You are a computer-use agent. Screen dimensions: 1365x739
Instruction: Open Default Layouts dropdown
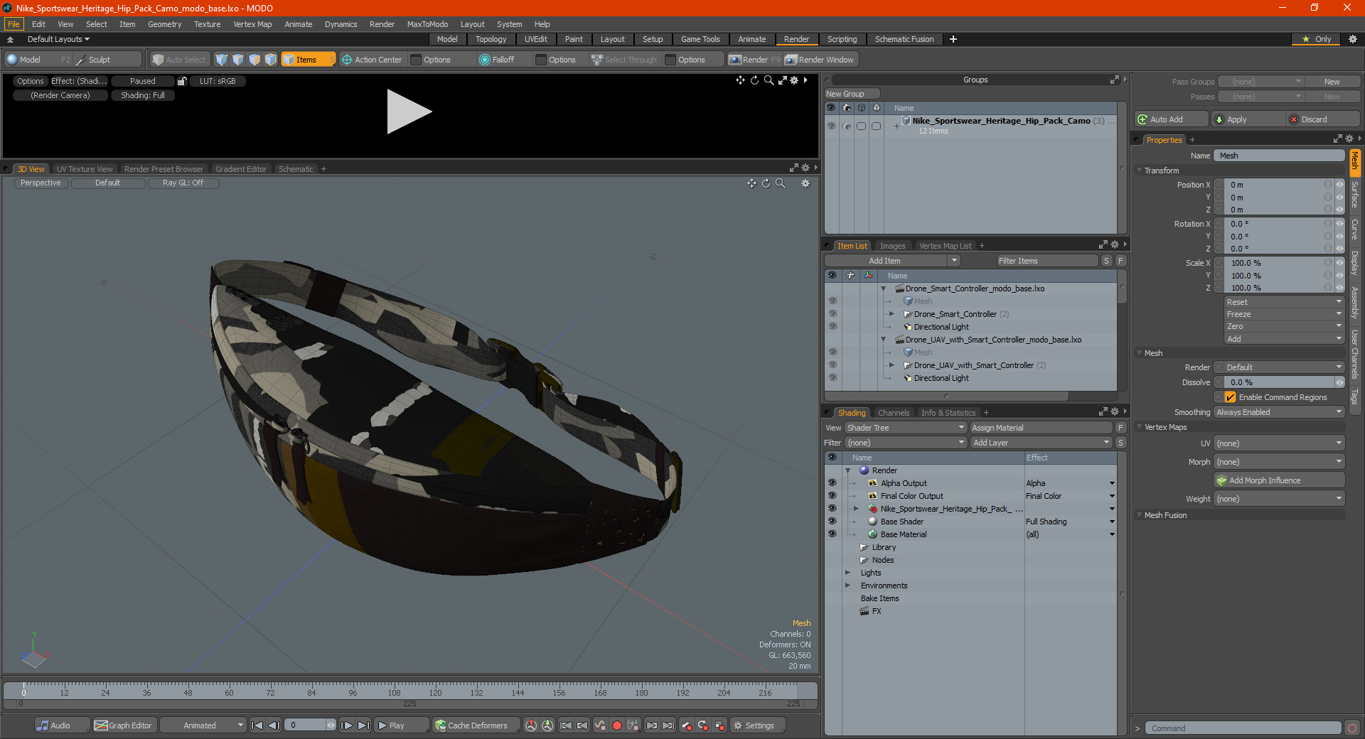click(x=58, y=39)
